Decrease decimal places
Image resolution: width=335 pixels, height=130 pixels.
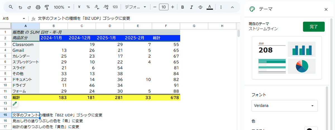click(97, 7)
